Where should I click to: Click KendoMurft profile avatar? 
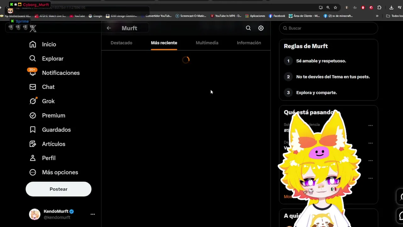point(35,214)
